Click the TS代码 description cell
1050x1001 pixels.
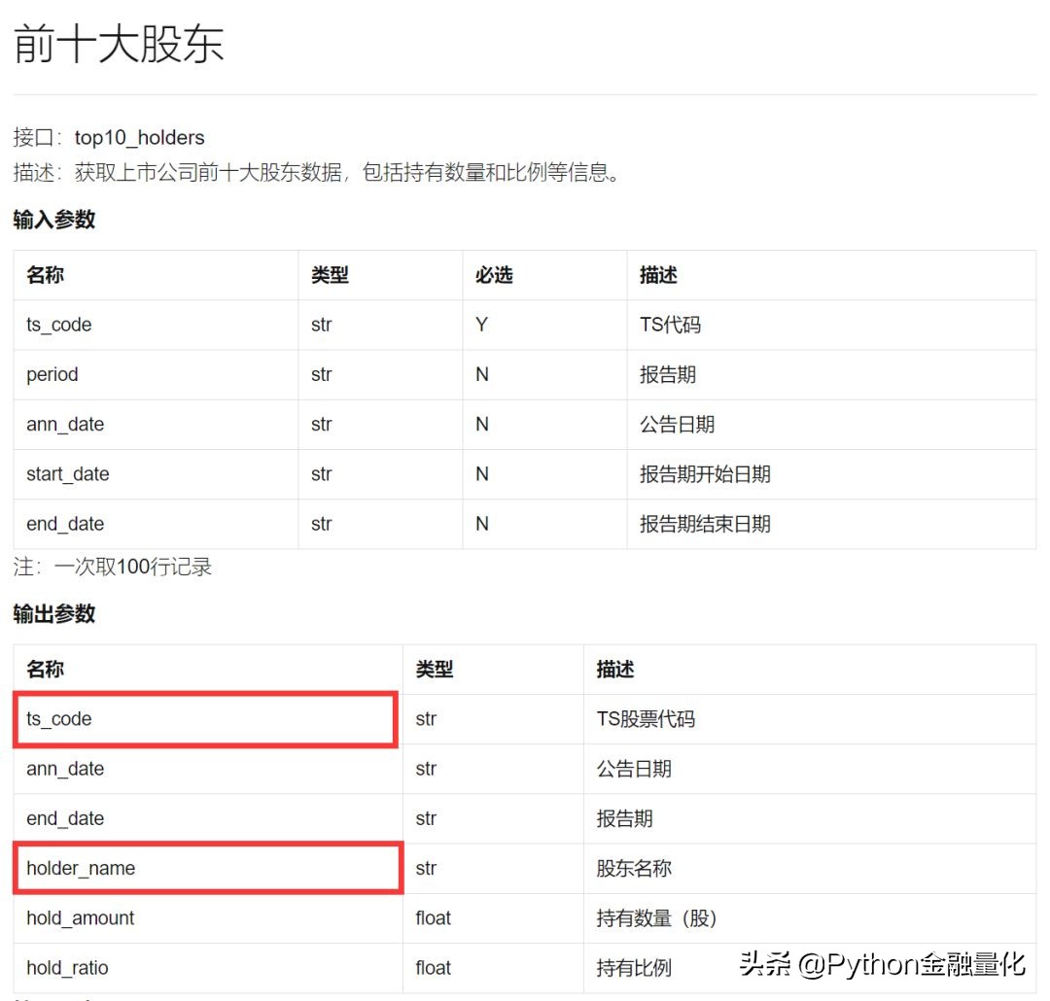pyautogui.click(x=671, y=325)
